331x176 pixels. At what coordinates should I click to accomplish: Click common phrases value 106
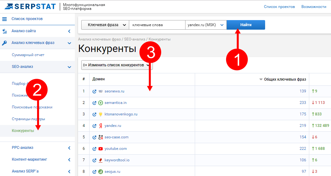pyautogui.click(x=303, y=160)
